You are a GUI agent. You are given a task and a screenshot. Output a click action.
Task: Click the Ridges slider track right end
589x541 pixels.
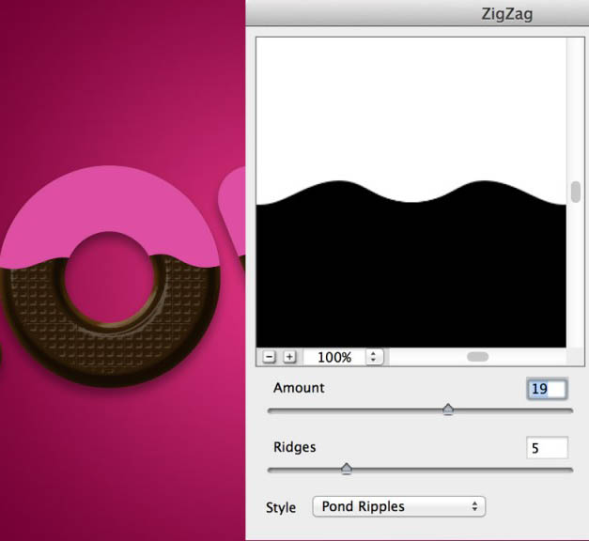click(569, 470)
